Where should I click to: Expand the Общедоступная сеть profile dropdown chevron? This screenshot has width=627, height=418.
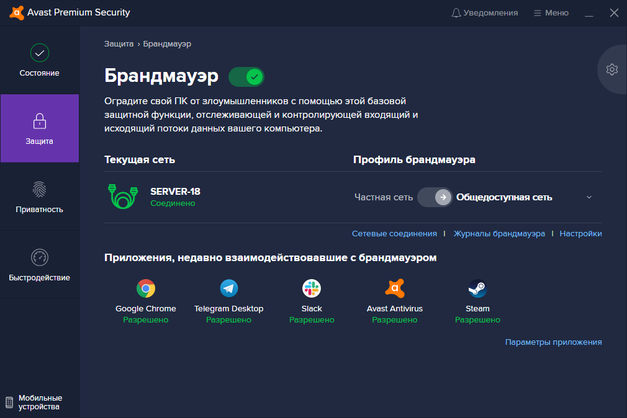click(x=589, y=197)
